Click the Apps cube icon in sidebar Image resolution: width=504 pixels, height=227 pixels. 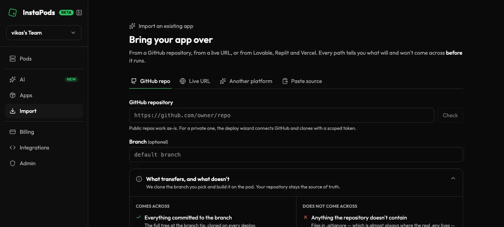click(x=13, y=95)
